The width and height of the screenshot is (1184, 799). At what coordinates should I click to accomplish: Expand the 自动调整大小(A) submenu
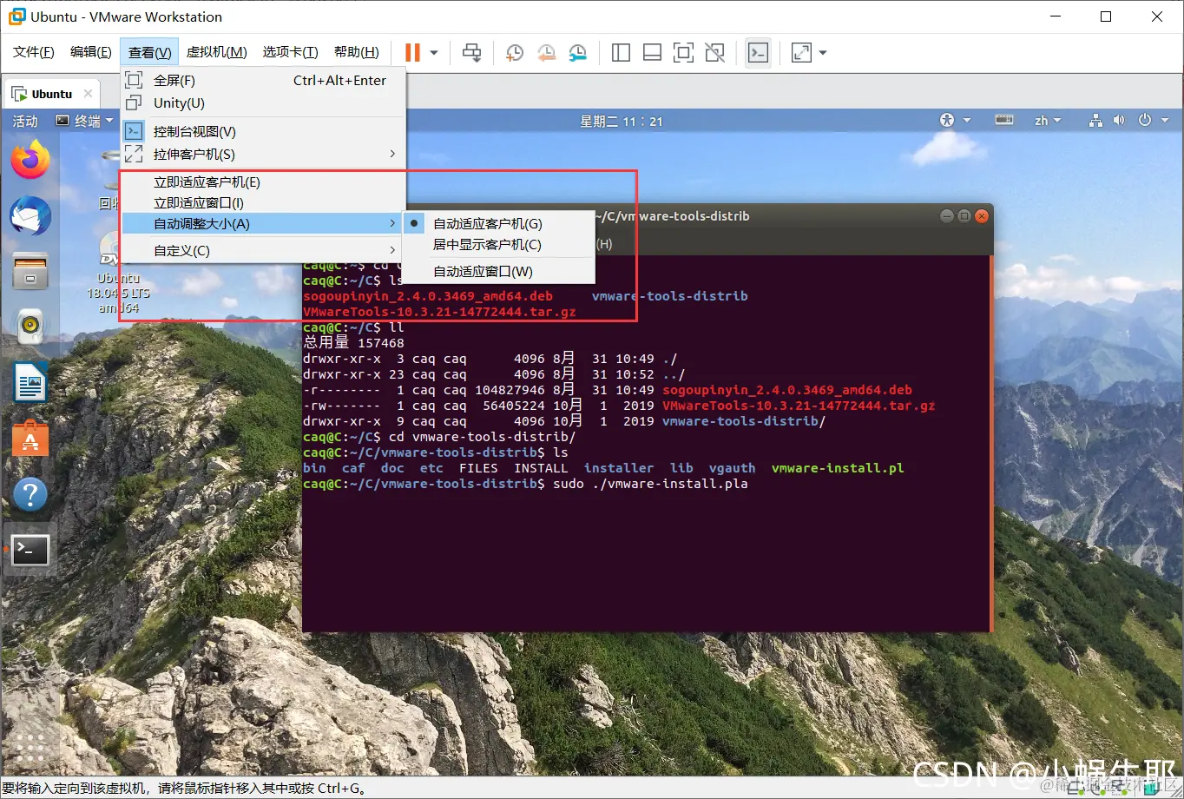click(x=264, y=223)
